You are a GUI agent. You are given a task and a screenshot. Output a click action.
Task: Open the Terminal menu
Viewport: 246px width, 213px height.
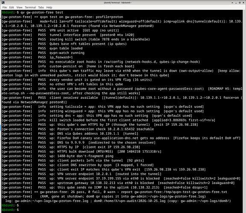30,7
